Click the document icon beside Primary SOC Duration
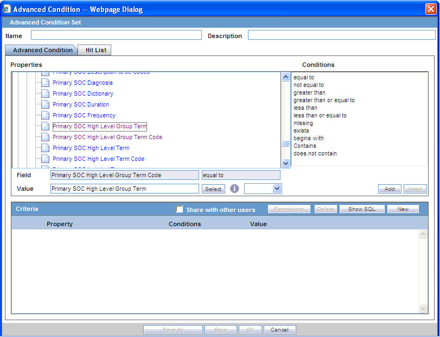 (x=44, y=104)
